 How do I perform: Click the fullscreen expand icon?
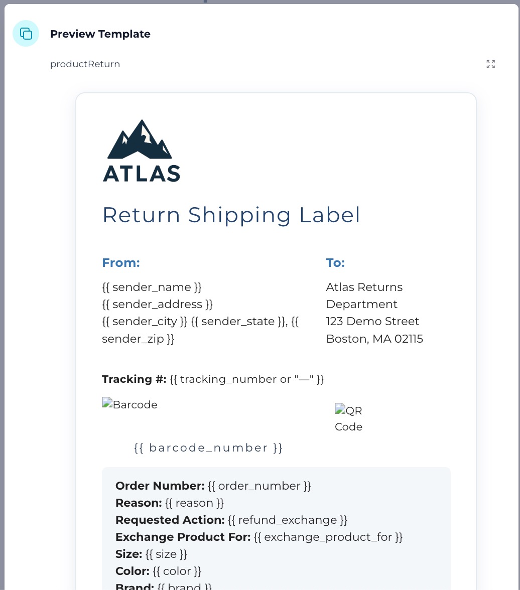tap(490, 64)
